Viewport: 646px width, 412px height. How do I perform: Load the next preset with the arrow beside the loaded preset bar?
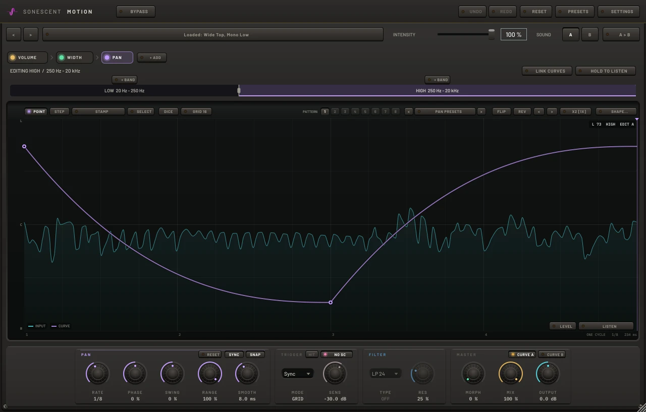point(31,35)
